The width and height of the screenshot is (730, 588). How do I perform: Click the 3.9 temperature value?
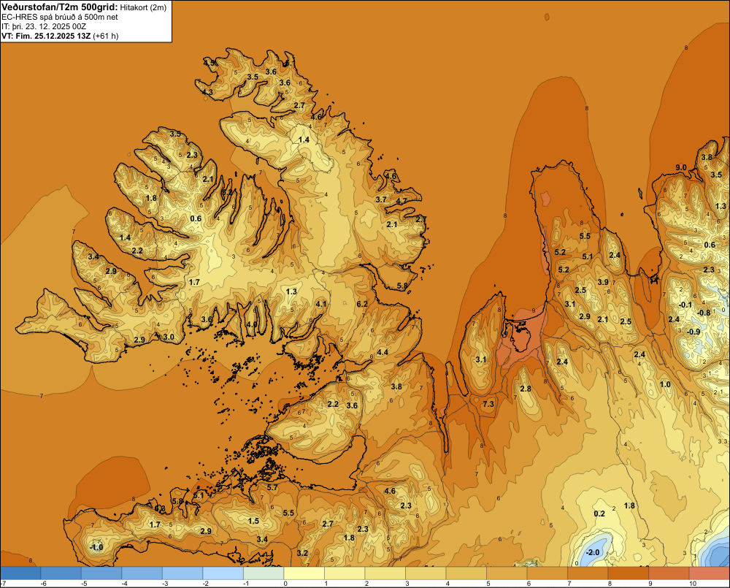point(603,282)
